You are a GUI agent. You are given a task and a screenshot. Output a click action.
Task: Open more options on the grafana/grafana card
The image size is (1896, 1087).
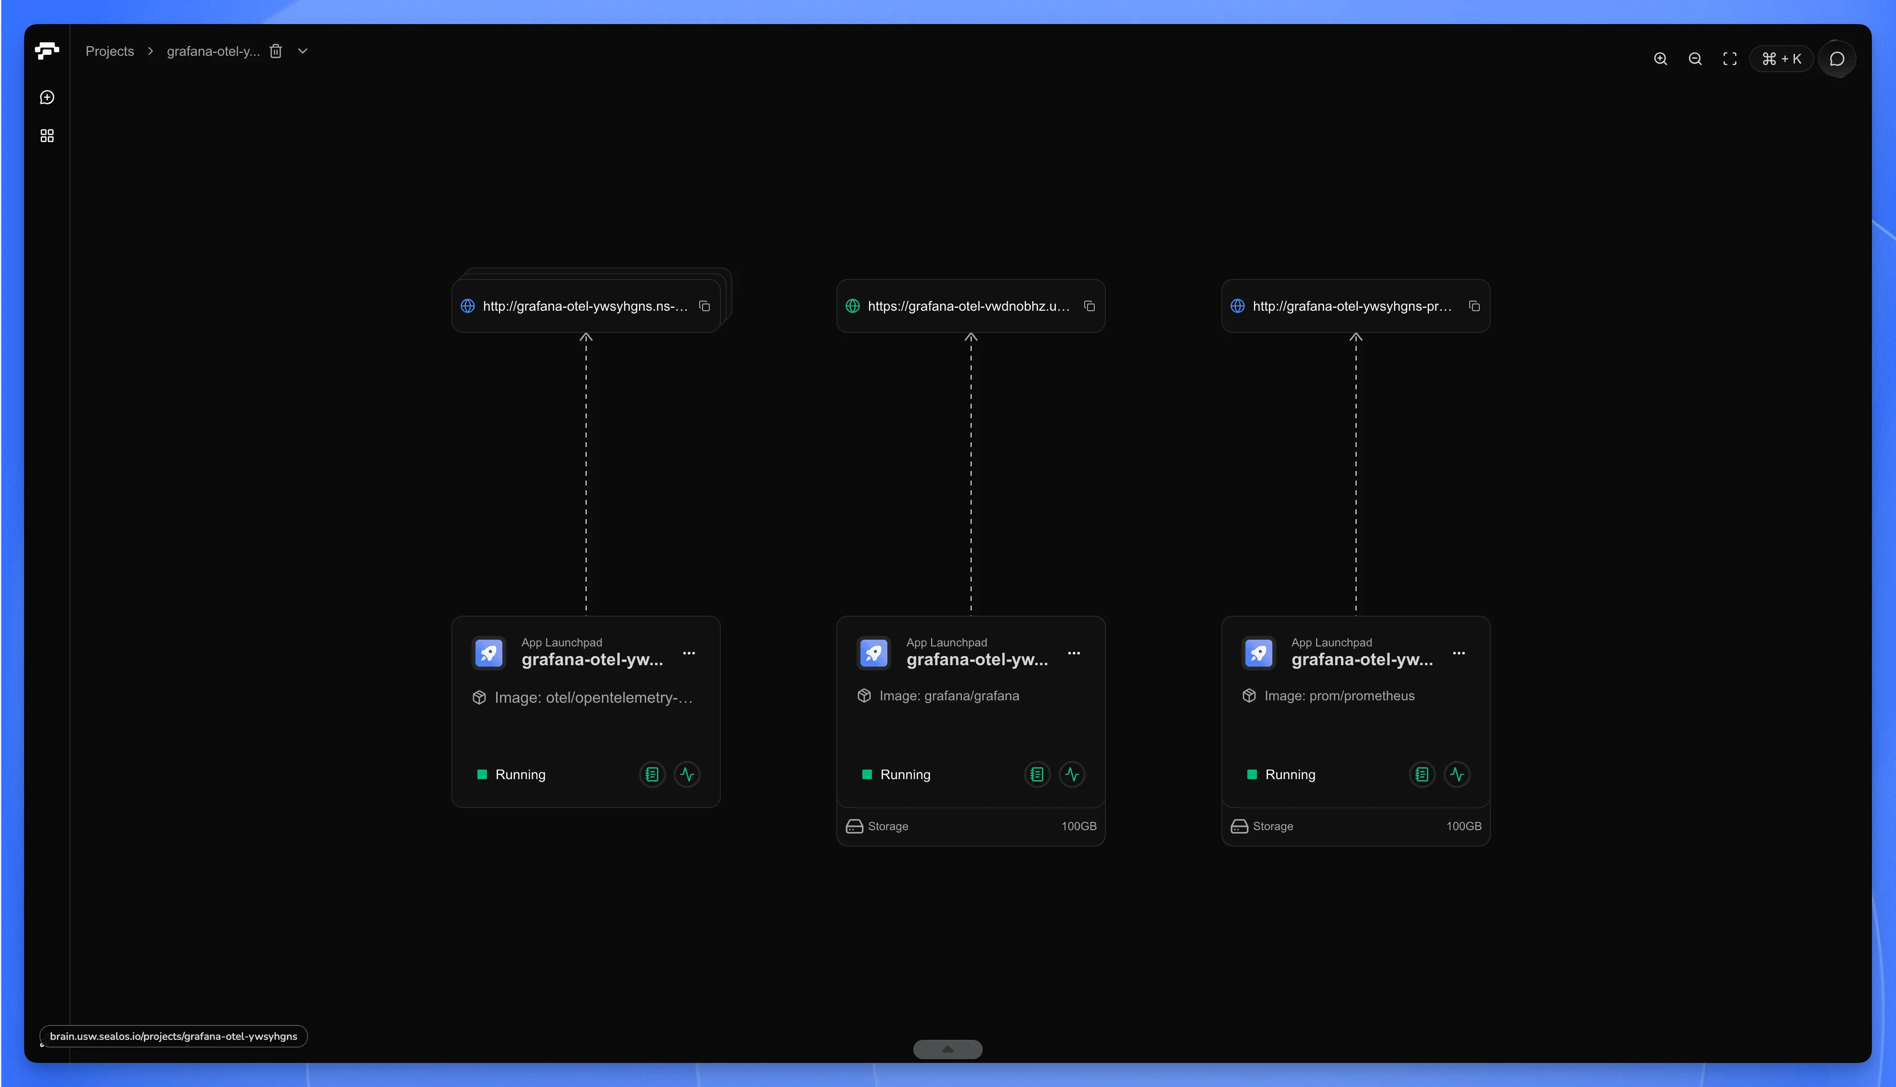(x=1075, y=653)
